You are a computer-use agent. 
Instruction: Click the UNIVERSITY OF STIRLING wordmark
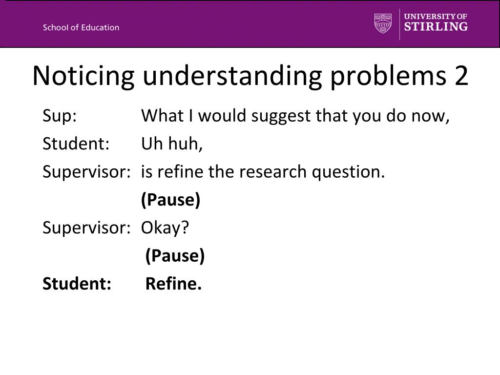pos(436,22)
